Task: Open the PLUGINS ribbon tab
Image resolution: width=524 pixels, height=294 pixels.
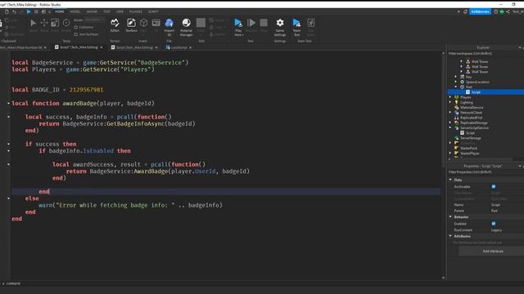Action: tap(135, 11)
